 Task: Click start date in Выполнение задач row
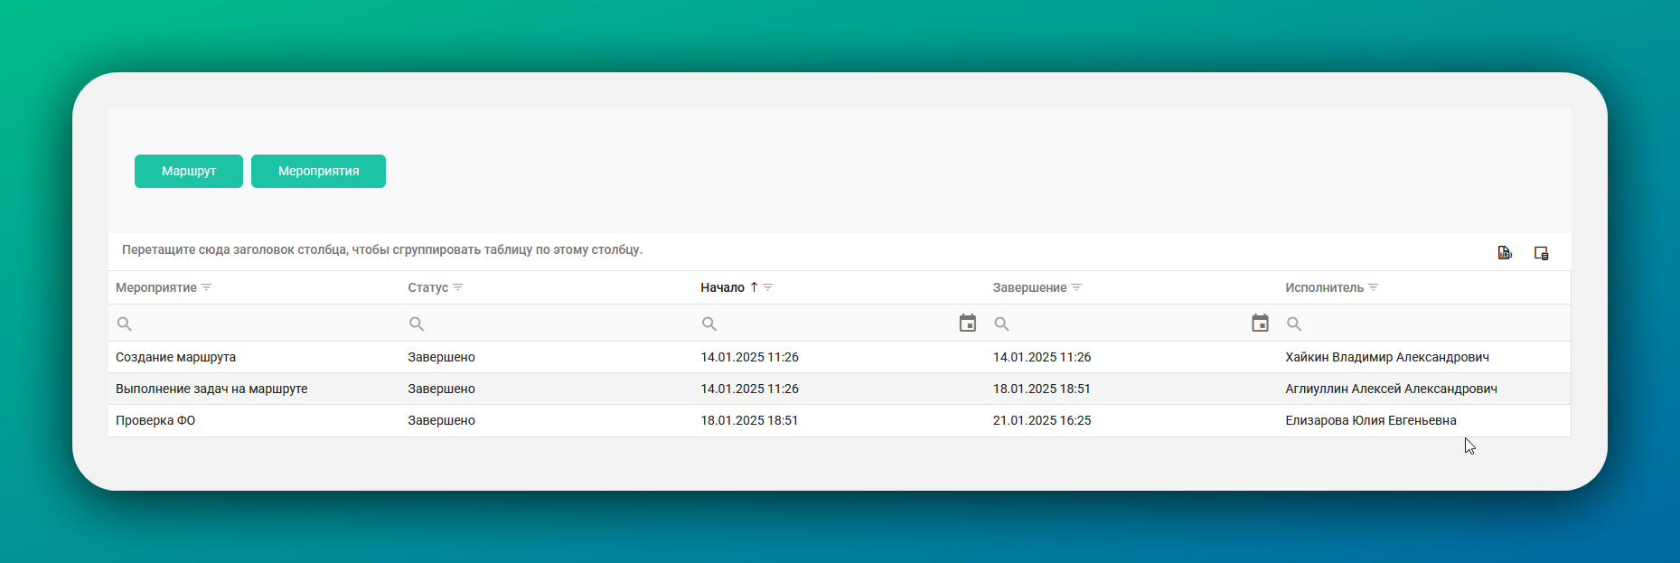pos(749,389)
